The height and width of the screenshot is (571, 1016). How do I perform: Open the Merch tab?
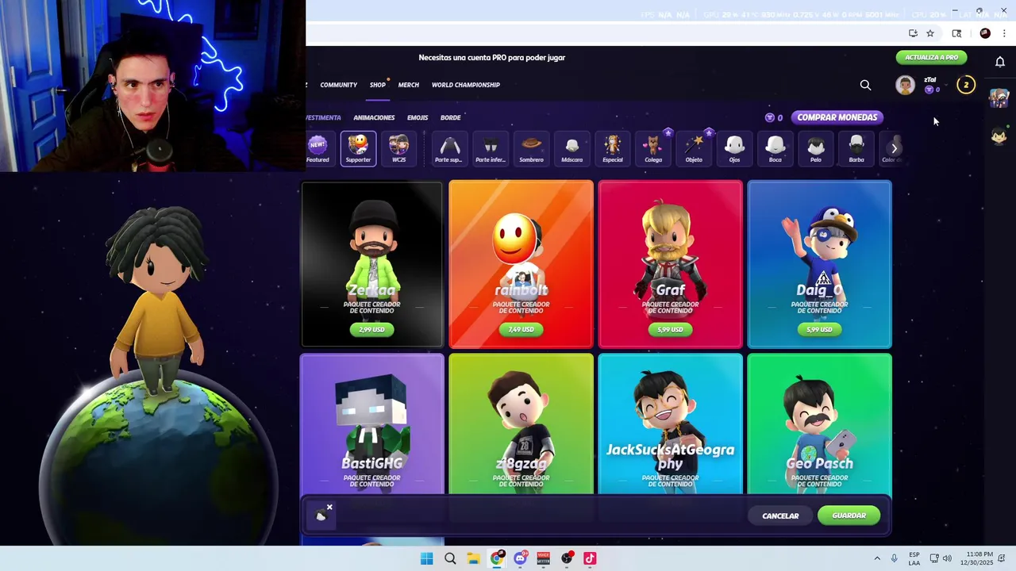409,85
